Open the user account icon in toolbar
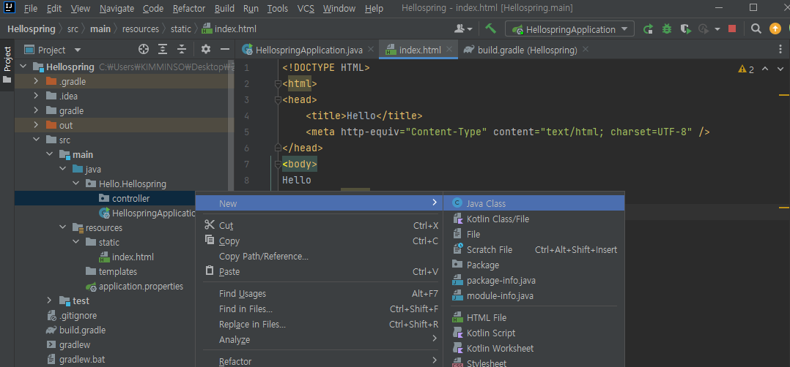This screenshot has height=367, width=790. [462, 29]
